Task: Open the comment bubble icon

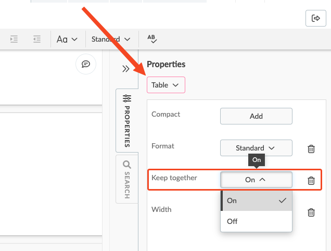Action: coord(86,64)
